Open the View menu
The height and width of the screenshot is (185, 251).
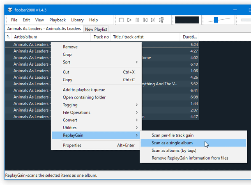[x=39, y=20]
